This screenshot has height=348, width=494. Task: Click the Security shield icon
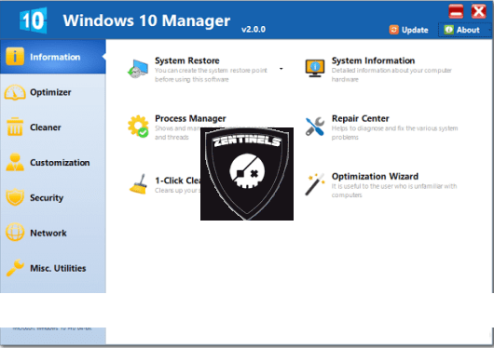(15, 197)
